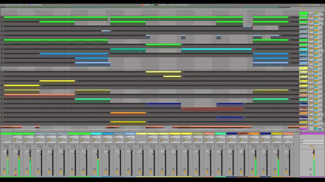Toggle the computer MIDI keyboard icon
325x182 pixels.
coord(301,5)
